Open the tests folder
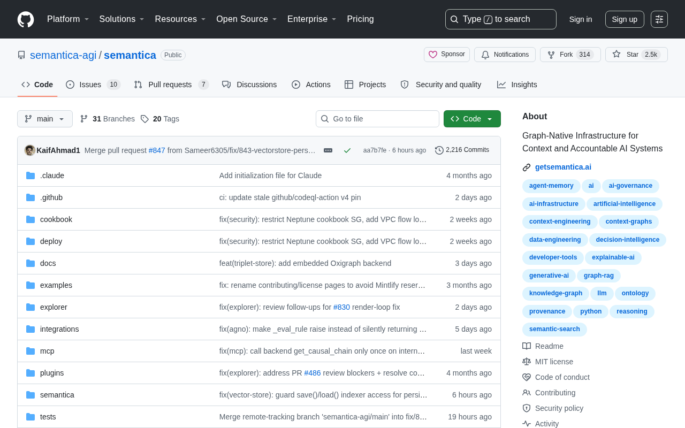 click(48, 417)
